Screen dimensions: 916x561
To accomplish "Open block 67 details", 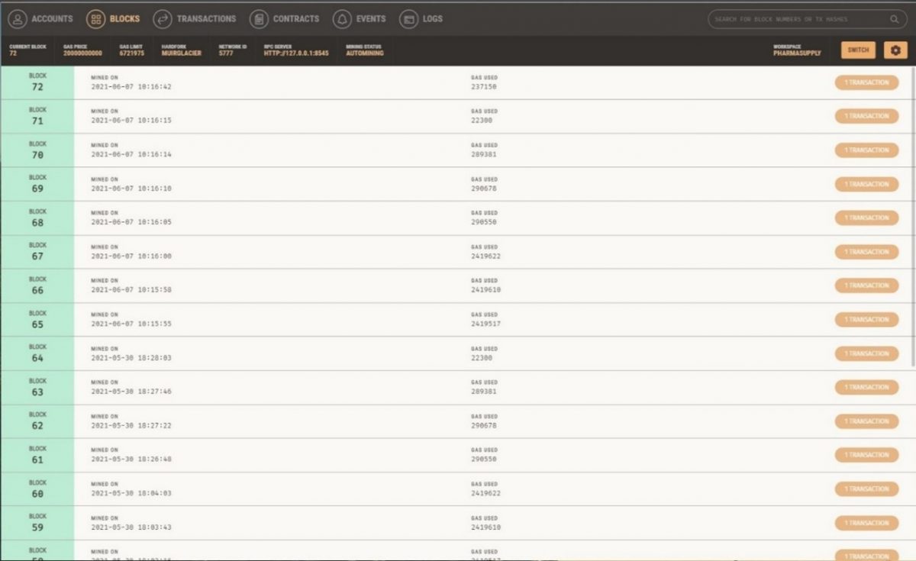I will [x=37, y=252].
